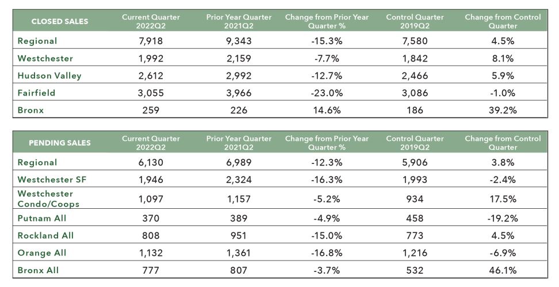Click the Westchester Condo/Coops row label

(x=48, y=199)
